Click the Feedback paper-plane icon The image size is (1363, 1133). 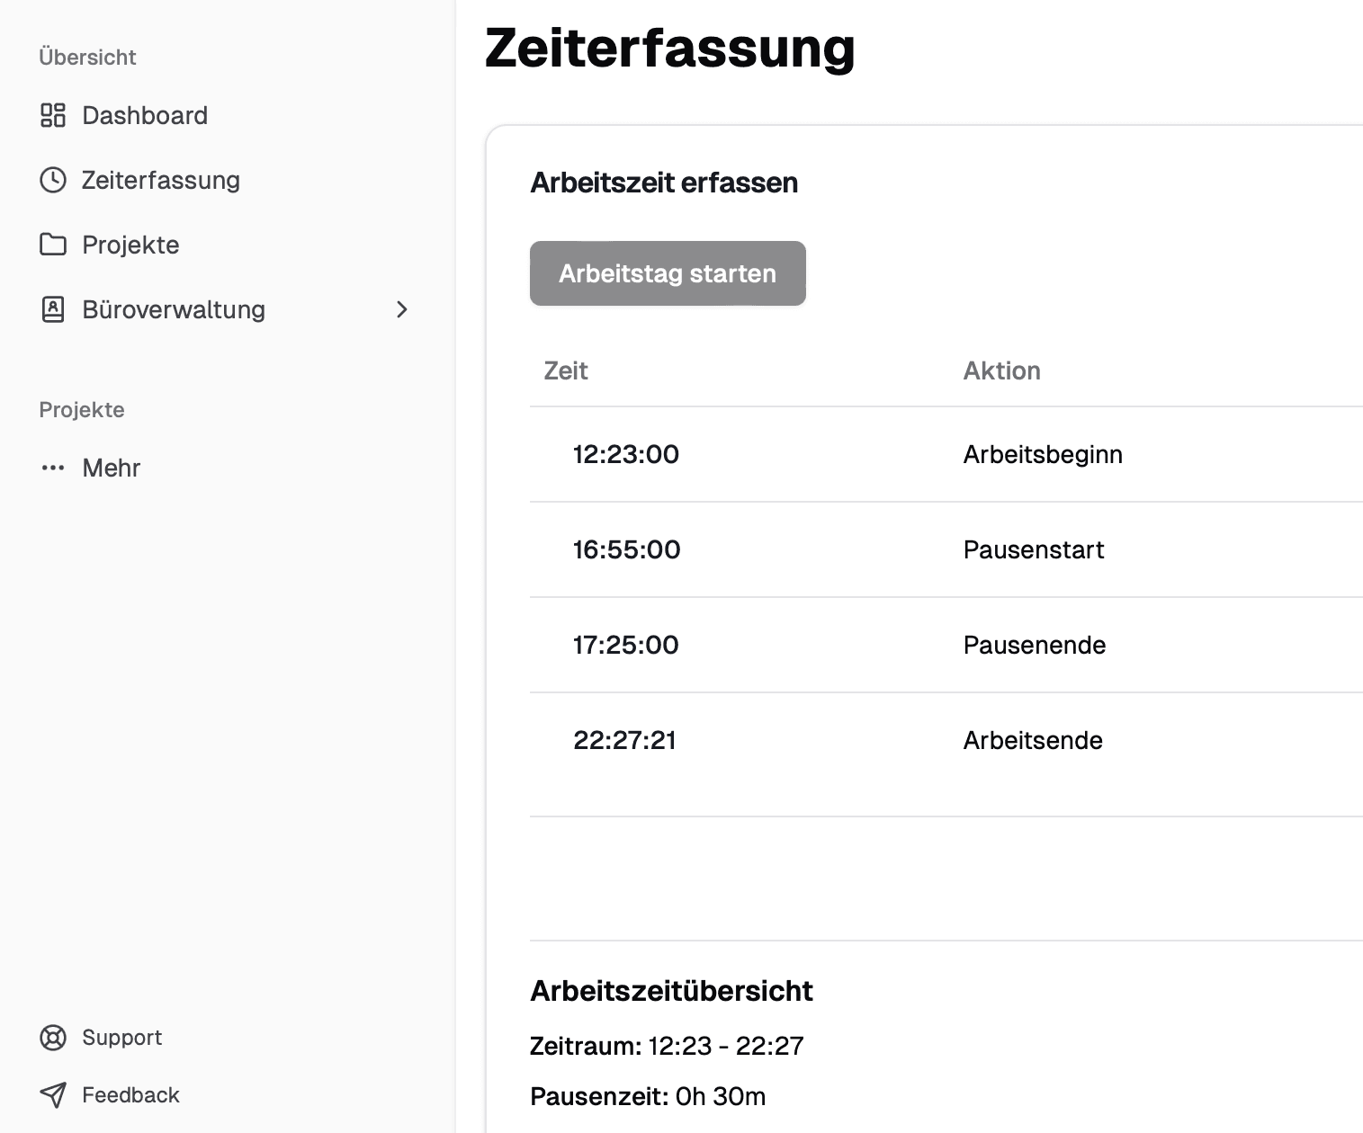click(x=53, y=1094)
